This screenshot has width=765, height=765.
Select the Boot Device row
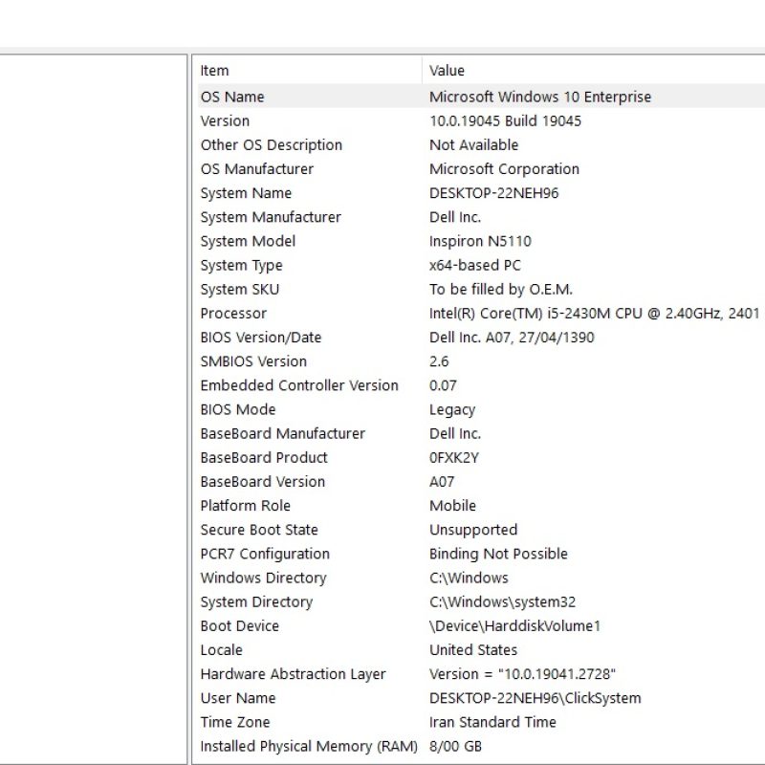[239, 626]
